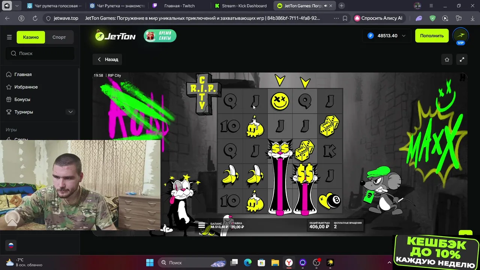This screenshot has height=270, width=480.
Task: Open the purple mask toolbar extension
Action: 419,18
